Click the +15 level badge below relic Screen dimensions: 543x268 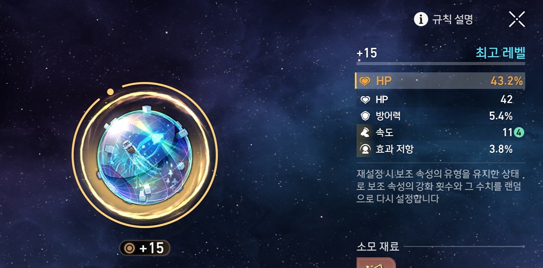(145, 248)
